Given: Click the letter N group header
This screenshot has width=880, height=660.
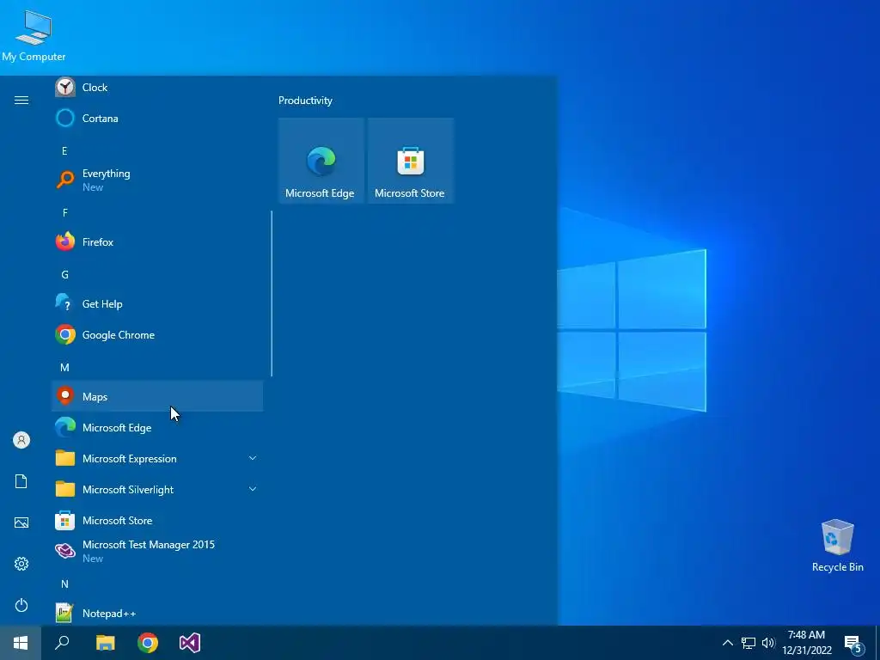Looking at the screenshot, I should (64, 584).
